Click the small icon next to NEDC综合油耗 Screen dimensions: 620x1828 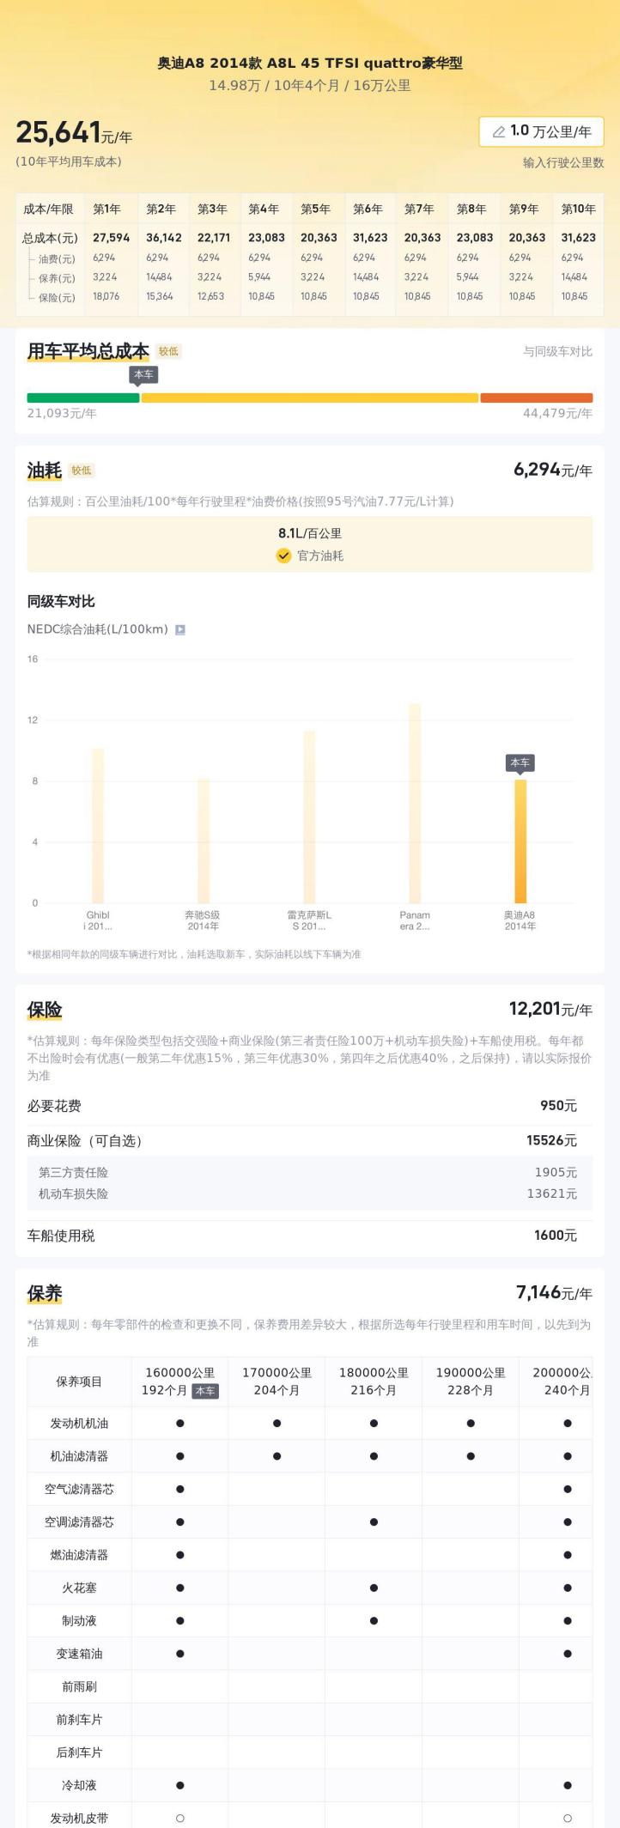click(x=180, y=629)
